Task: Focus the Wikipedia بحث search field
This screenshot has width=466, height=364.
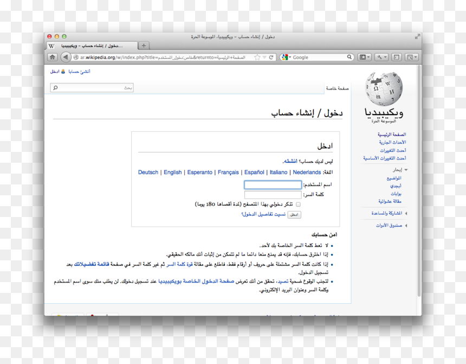Action: pos(92,87)
